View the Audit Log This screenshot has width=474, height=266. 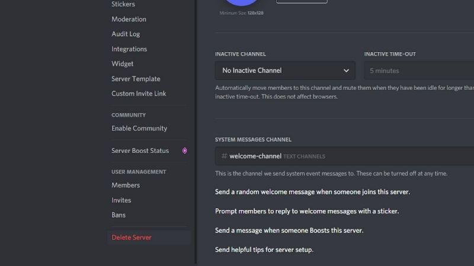coord(126,34)
